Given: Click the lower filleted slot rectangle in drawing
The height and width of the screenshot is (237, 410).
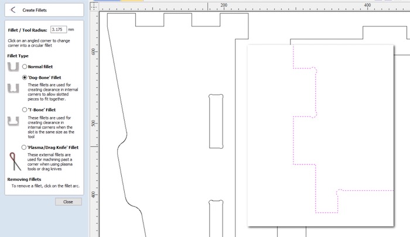Looking at the screenshot, I should pos(216,218).
